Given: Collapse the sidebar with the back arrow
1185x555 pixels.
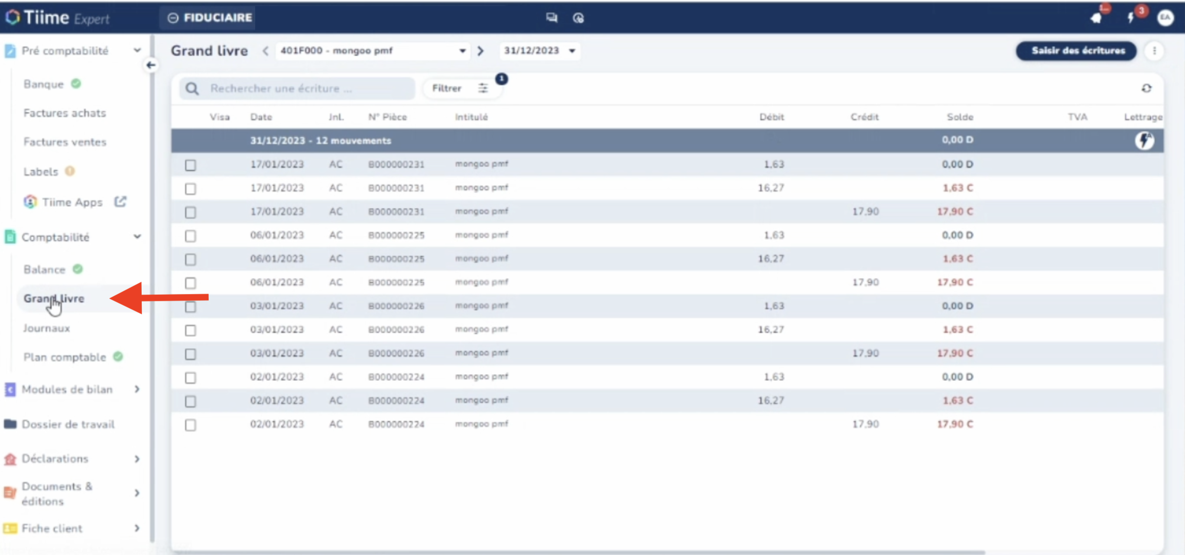Looking at the screenshot, I should (151, 65).
